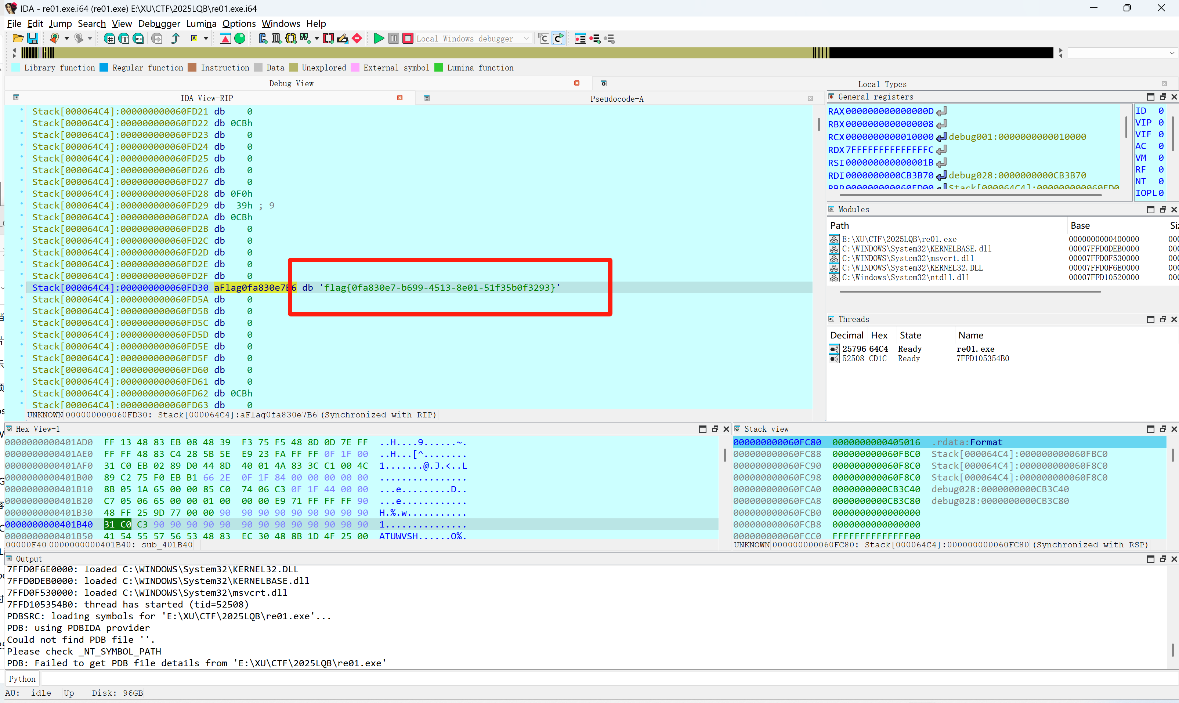
Task: Terminate process with red stop button
Action: coord(407,39)
